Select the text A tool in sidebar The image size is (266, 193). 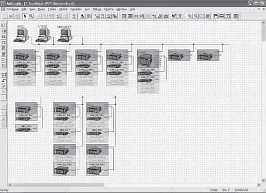4,92
